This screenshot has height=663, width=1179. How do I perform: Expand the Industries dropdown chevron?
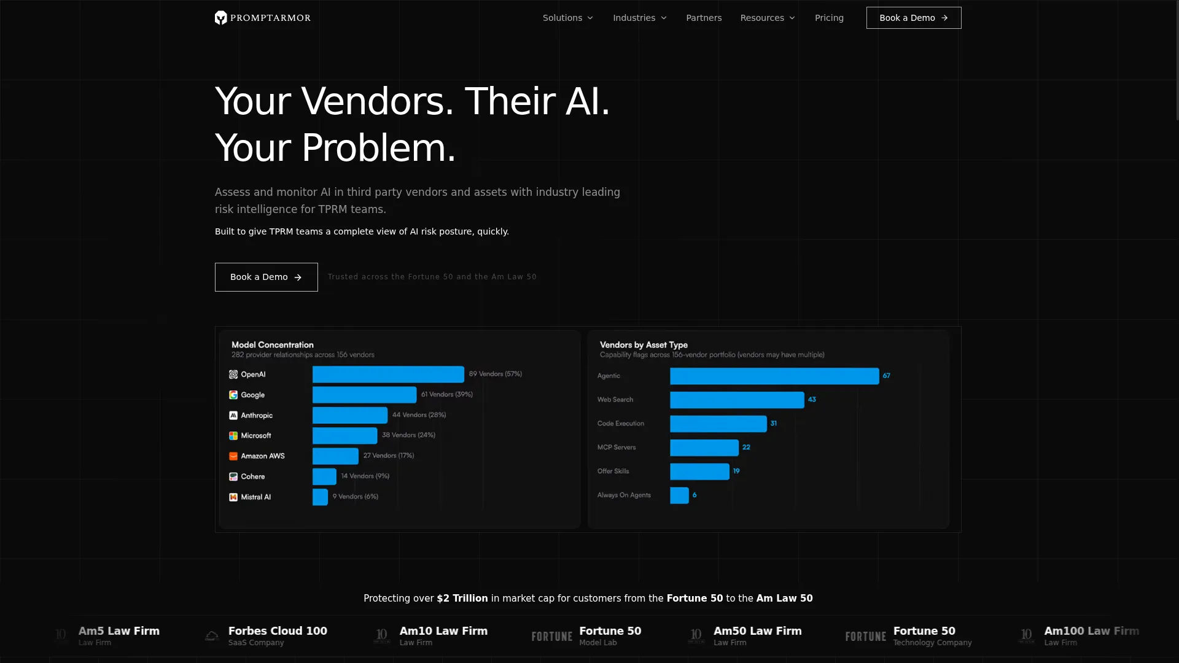click(664, 18)
